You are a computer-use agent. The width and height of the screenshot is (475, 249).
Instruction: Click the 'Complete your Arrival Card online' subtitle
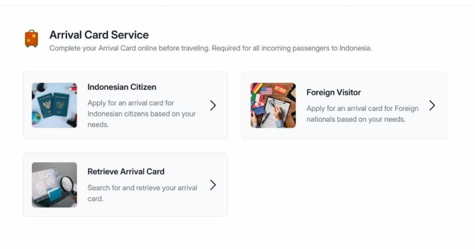(211, 48)
